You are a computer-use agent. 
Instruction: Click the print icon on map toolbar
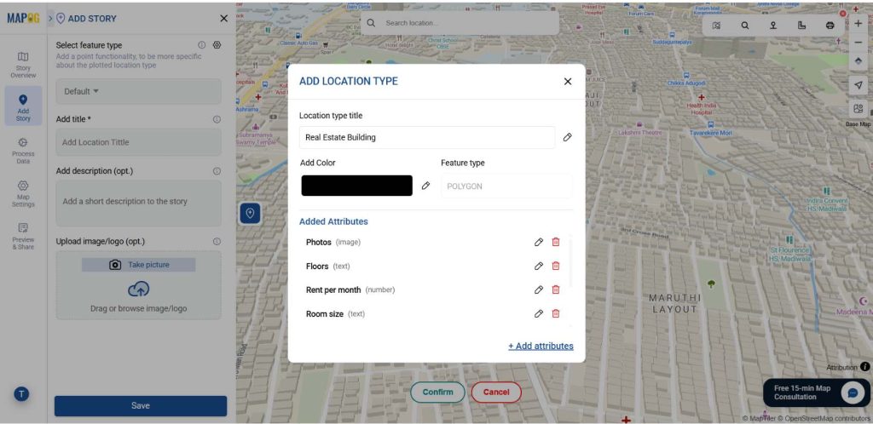(x=830, y=26)
